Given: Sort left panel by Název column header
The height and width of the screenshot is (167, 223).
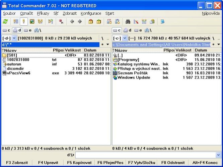Looking at the screenshot, I should [x=27, y=50].
